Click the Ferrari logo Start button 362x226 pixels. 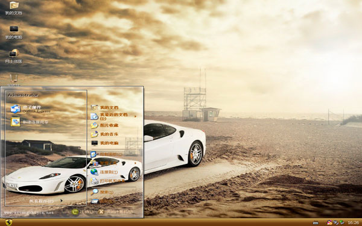(x=8, y=222)
